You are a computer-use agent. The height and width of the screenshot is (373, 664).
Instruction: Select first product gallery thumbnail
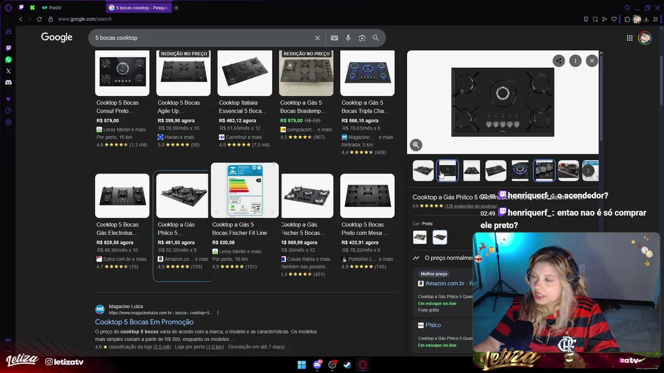point(423,170)
